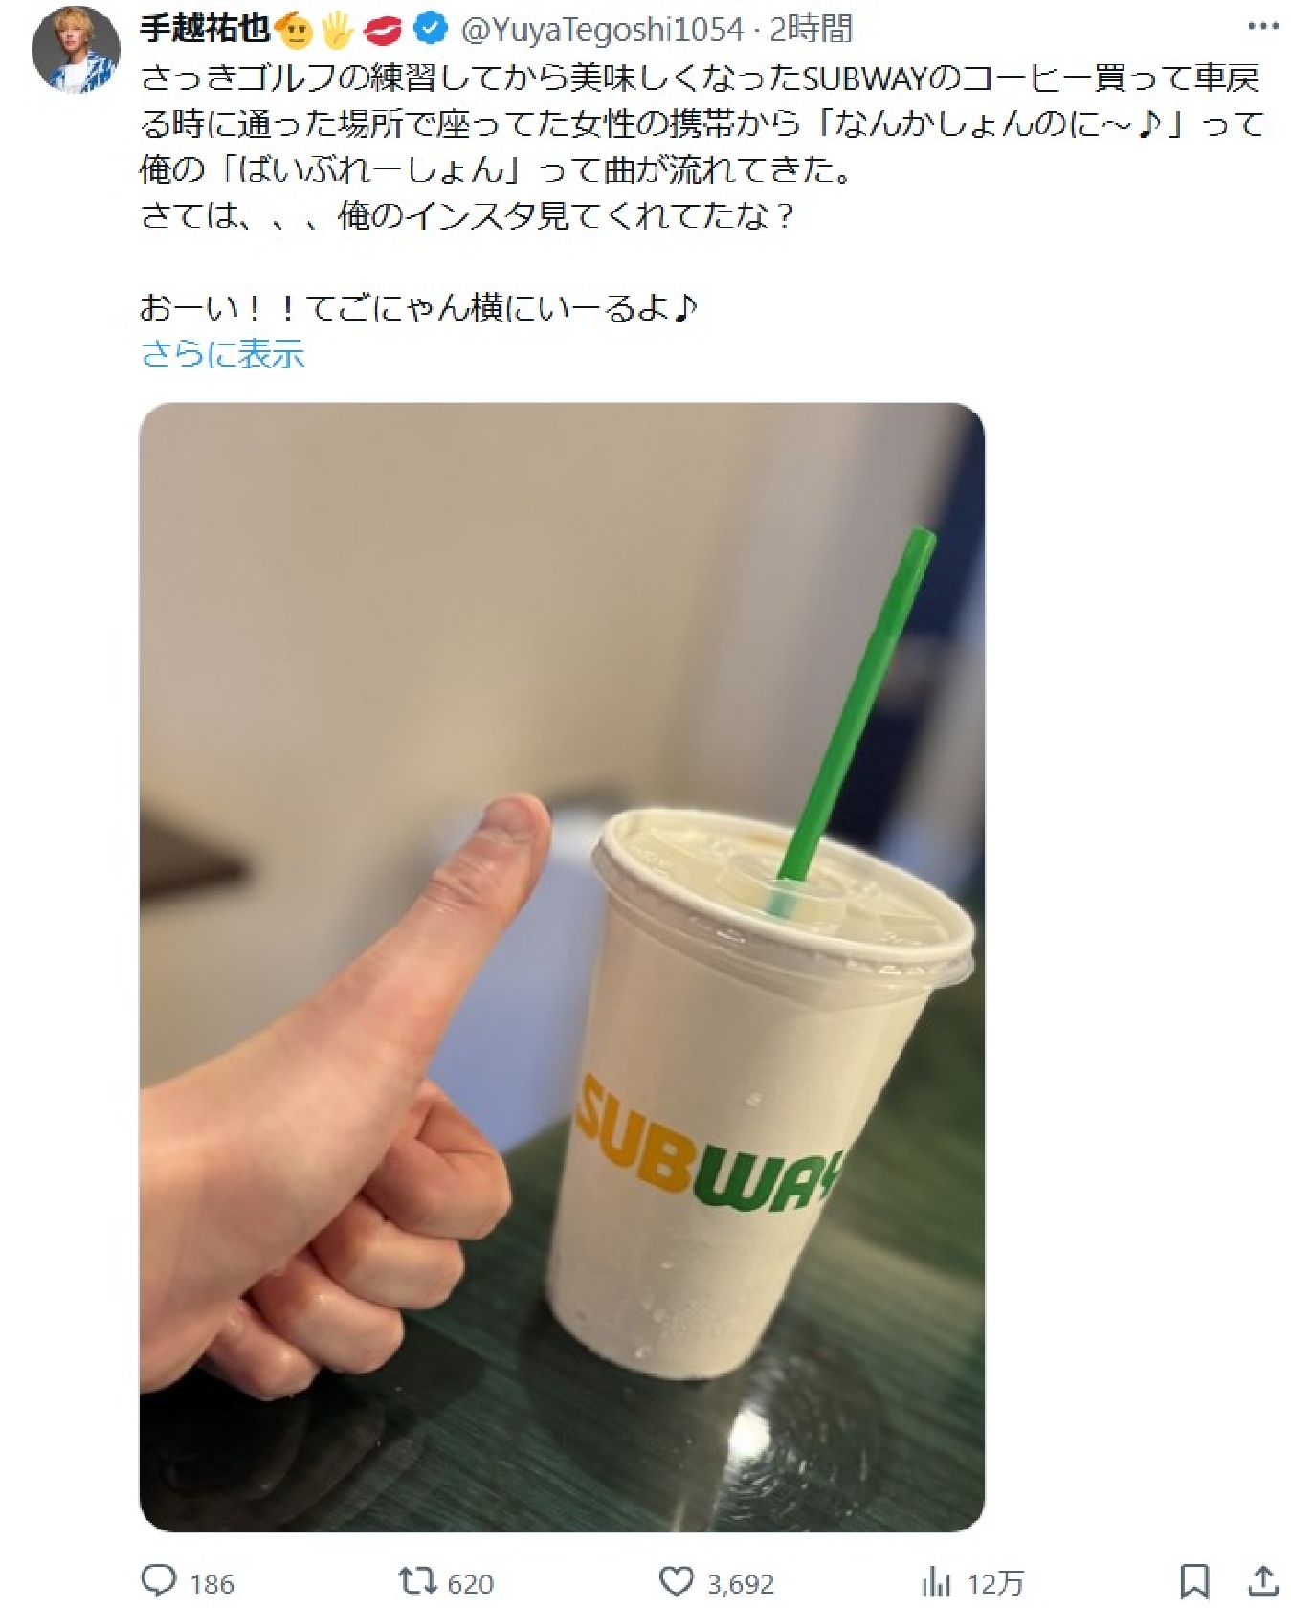Open the three-dot more options menu
This screenshot has width=1291, height=1608.
(1263, 27)
